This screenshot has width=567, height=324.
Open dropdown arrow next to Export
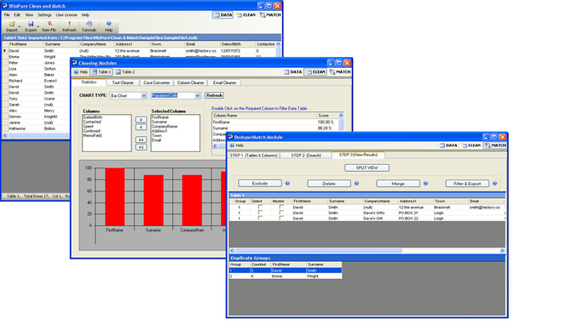coord(38,26)
